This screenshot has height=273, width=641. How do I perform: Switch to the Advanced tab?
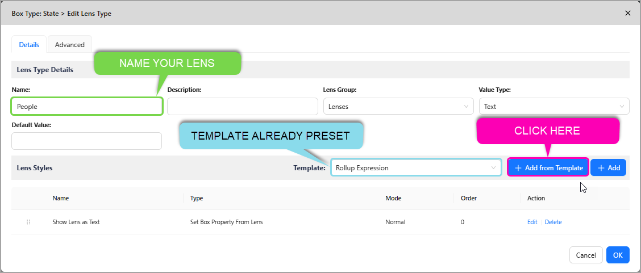(70, 45)
